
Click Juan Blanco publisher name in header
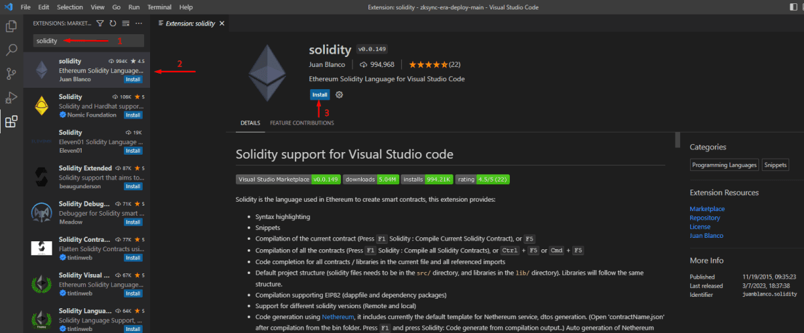click(x=327, y=64)
